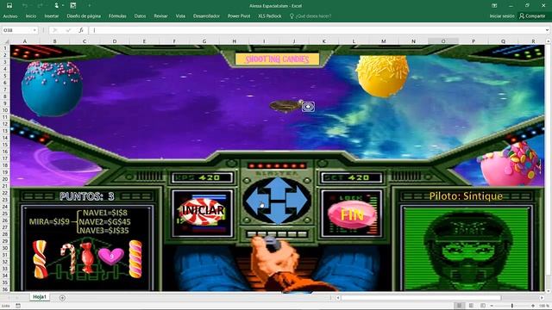The width and height of the screenshot is (552, 310).
Task: Switch to the Inicio ribbon tab
Action: (x=31, y=16)
